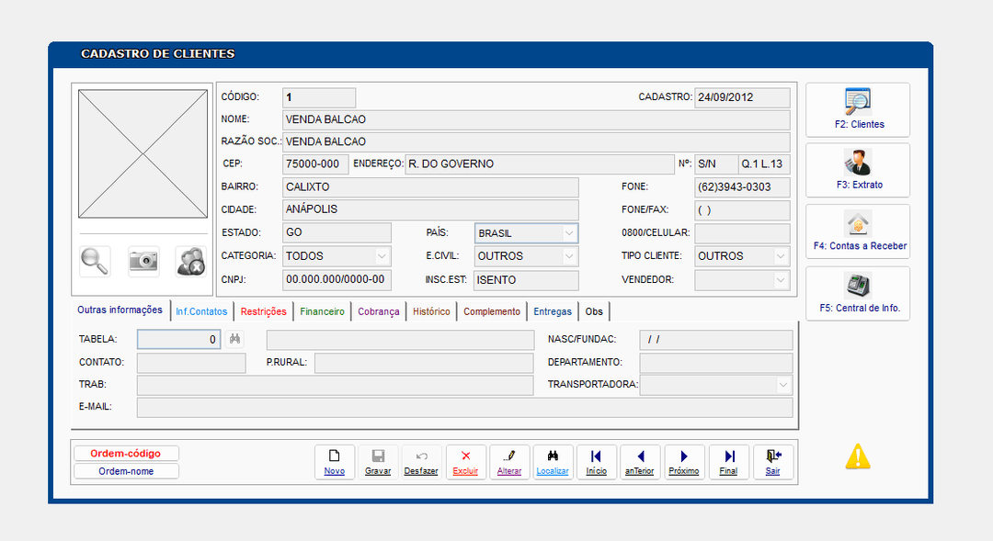Focus the TABELA number field
This screenshot has width=993, height=541.
pyautogui.click(x=178, y=339)
